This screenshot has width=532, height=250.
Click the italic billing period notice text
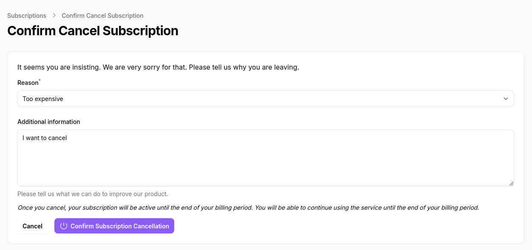pyautogui.click(x=248, y=208)
